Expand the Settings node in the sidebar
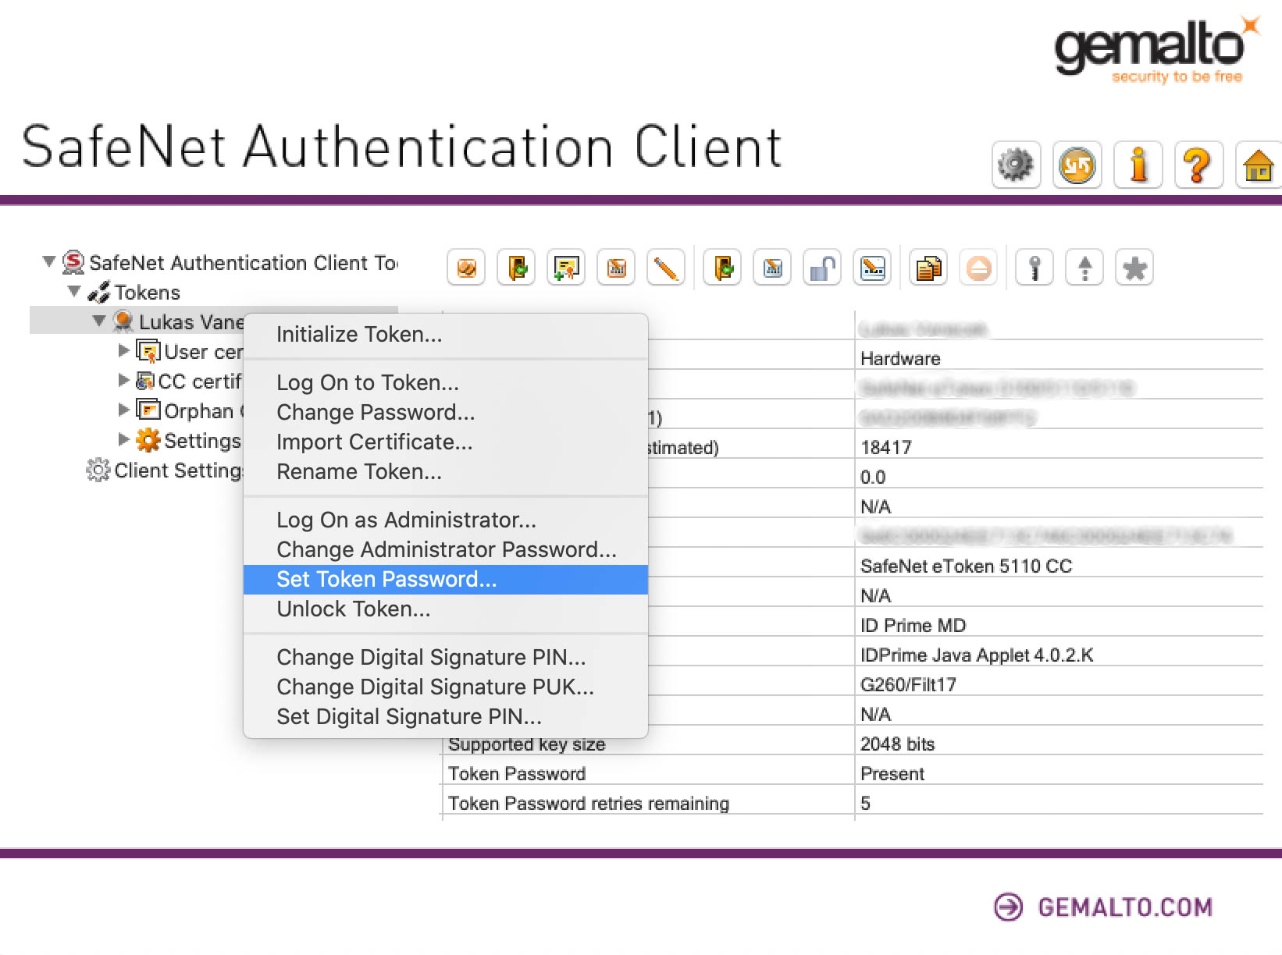This screenshot has height=955, width=1282. [125, 440]
